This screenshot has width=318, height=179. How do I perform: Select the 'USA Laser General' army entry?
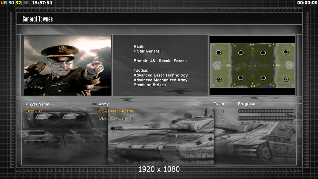pyautogui.click(x=116, y=111)
